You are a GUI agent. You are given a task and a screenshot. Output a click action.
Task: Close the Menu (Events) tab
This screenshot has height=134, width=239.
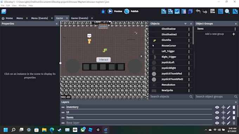click(x=52, y=18)
